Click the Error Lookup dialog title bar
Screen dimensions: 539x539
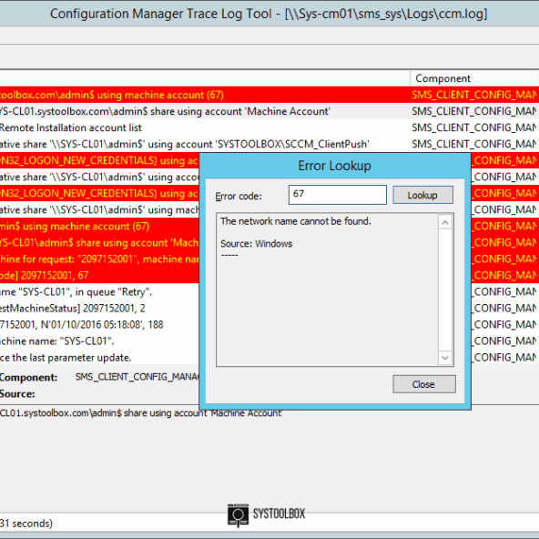point(334,166)
